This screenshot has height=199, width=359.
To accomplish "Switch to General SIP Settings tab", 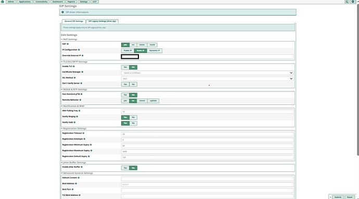I will point(74,21).
